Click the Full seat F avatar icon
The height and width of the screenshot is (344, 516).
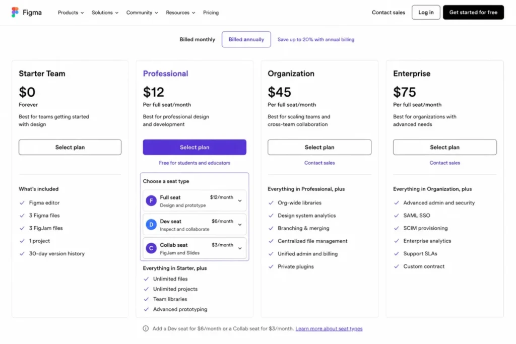click(x=151, y=200)
